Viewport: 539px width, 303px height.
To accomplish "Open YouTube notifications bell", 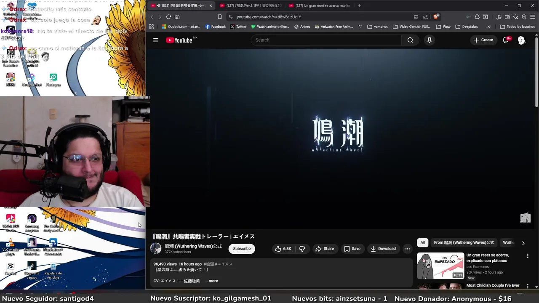I will pyautogui.click(x=505, y=40).
